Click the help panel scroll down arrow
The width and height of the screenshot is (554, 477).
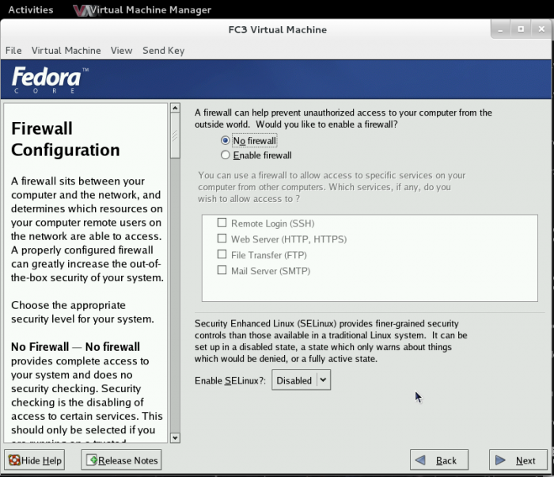[x=175, y=436]
